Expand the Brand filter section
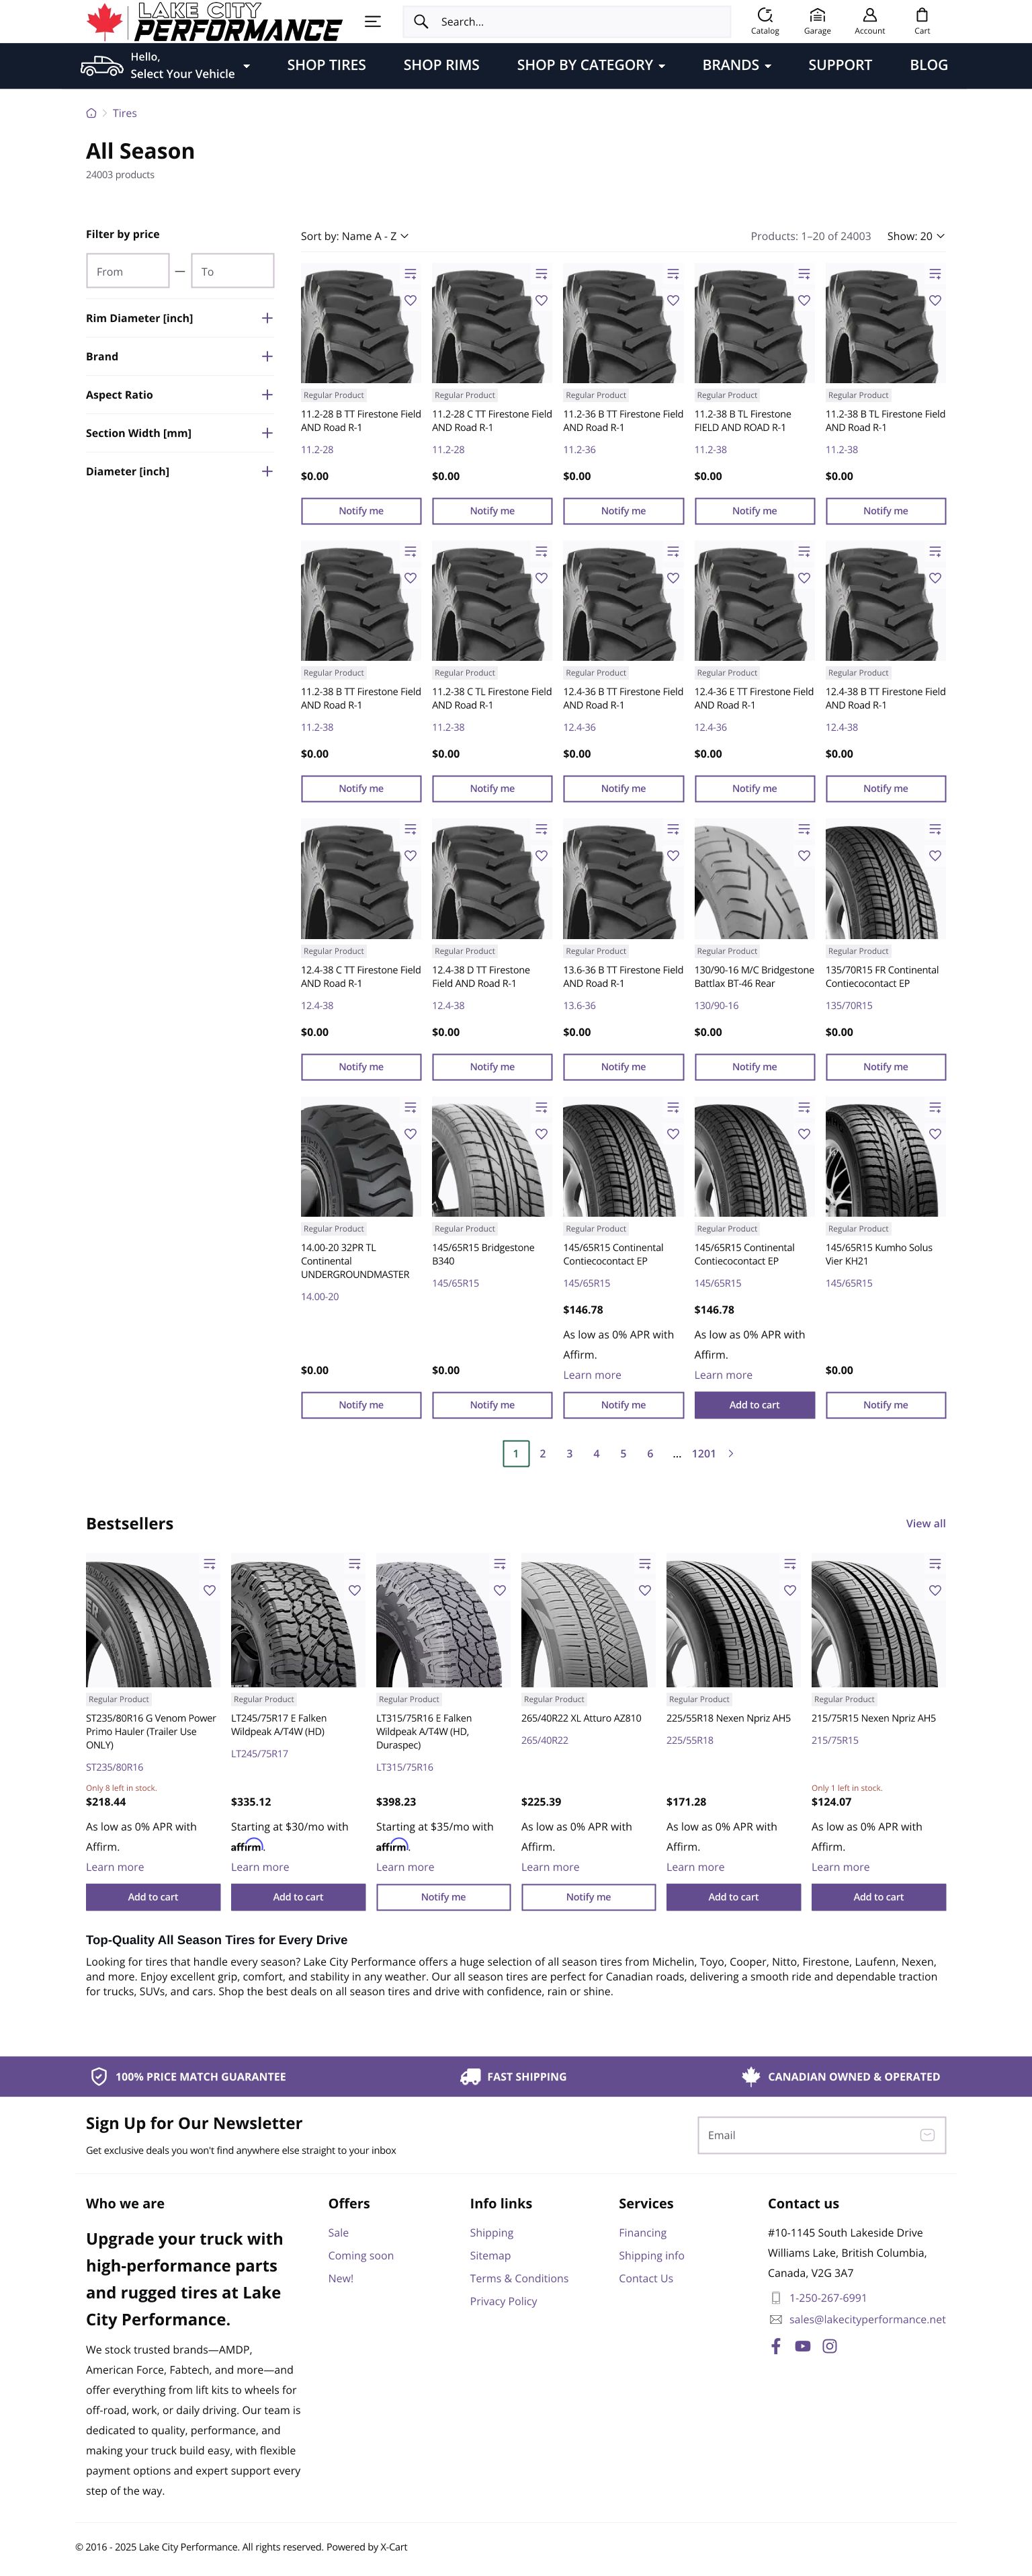Viewport: 1032px width, 2576px height. click(267, 357)
